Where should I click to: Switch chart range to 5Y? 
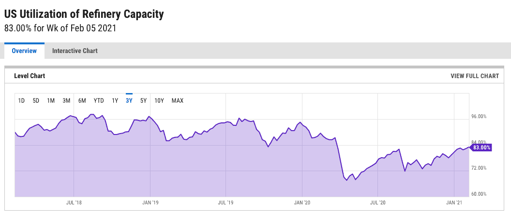pos(143,101)
